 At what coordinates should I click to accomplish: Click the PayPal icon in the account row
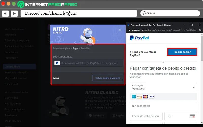pos(57,63)
